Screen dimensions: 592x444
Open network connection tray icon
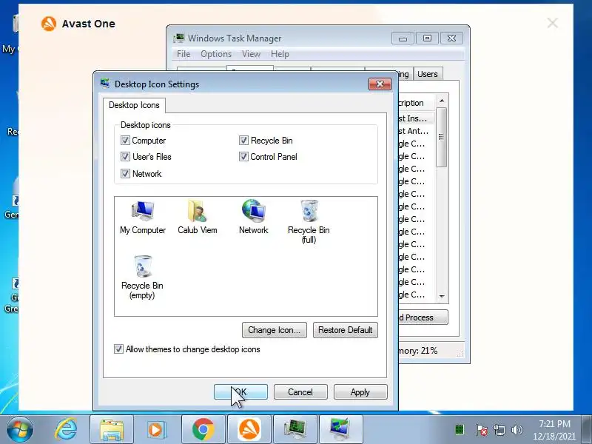click(499, 430)
